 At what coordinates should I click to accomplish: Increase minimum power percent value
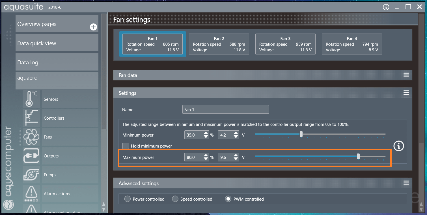(x=206, y=133)
